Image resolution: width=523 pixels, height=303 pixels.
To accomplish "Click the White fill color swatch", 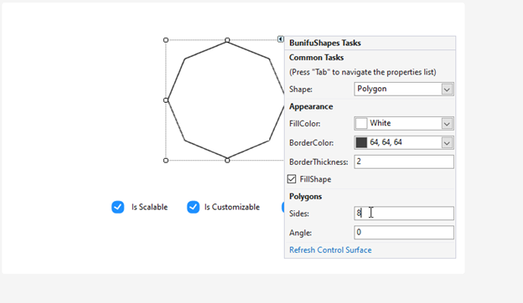I will pos(361,123).
